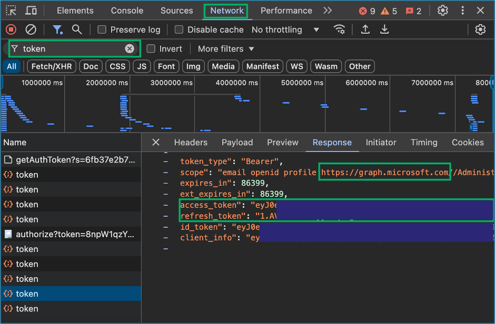
Task: Open the Headers tab of request
Action: 191,143
